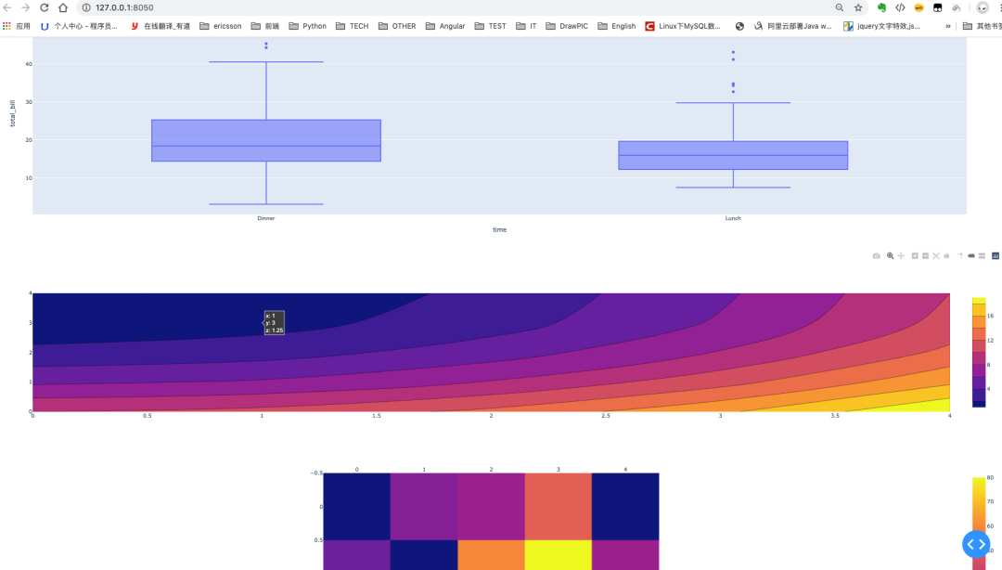The width and height of the screenshot is (1002, 570).
Task: Go back in browser
Action: pos(7,7)
